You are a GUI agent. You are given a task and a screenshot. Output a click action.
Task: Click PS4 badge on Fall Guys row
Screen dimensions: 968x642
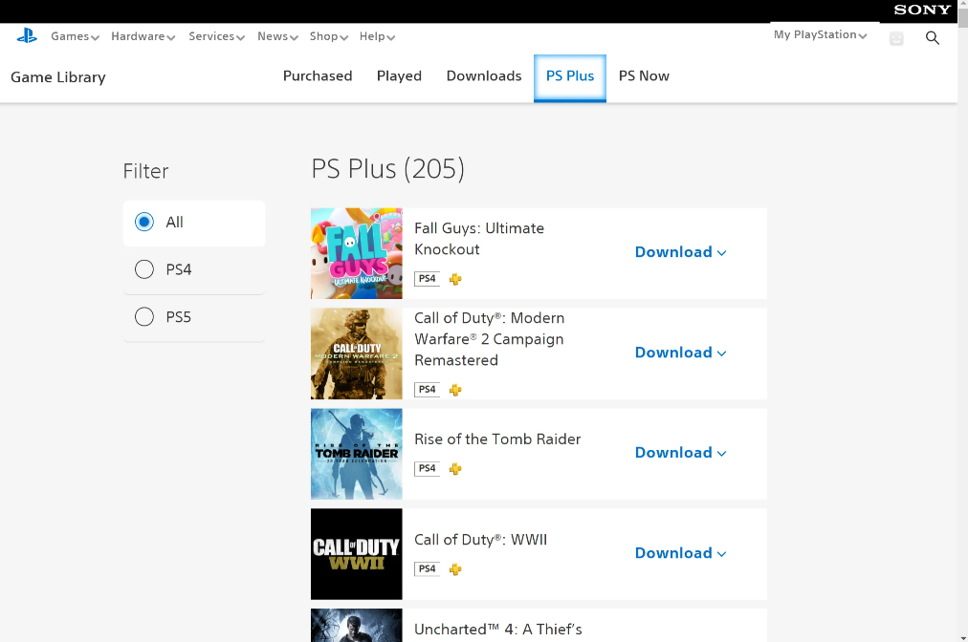pos(428,279)
